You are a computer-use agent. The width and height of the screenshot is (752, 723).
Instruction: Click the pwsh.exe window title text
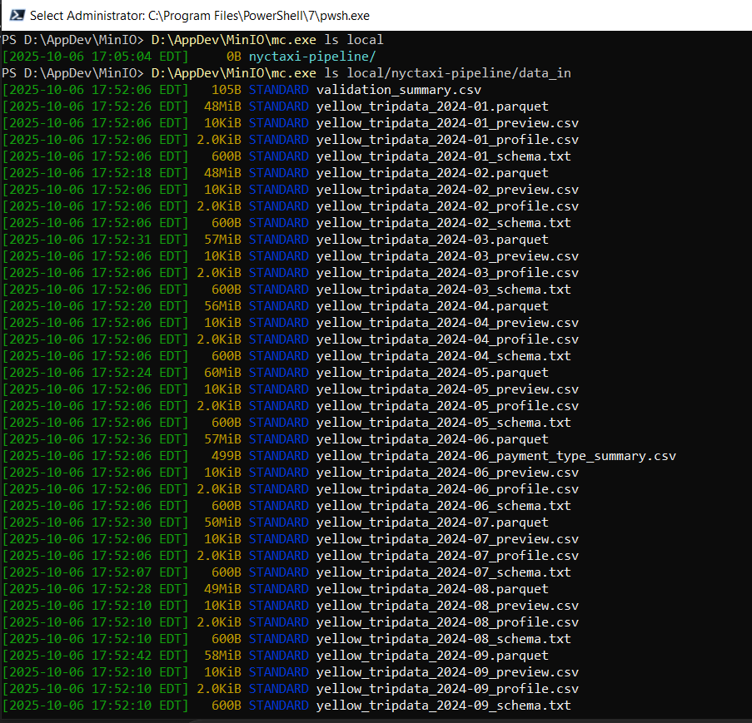(200, 16)
